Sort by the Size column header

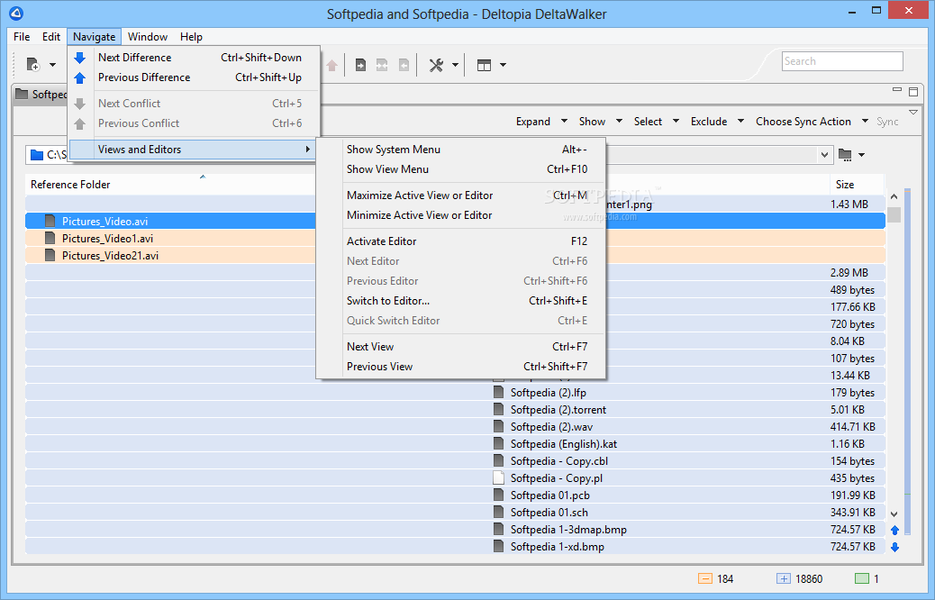[x=844, y=185]
